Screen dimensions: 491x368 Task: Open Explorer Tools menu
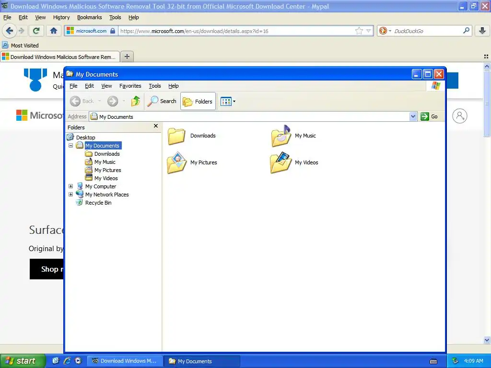(x=155, y=86)
